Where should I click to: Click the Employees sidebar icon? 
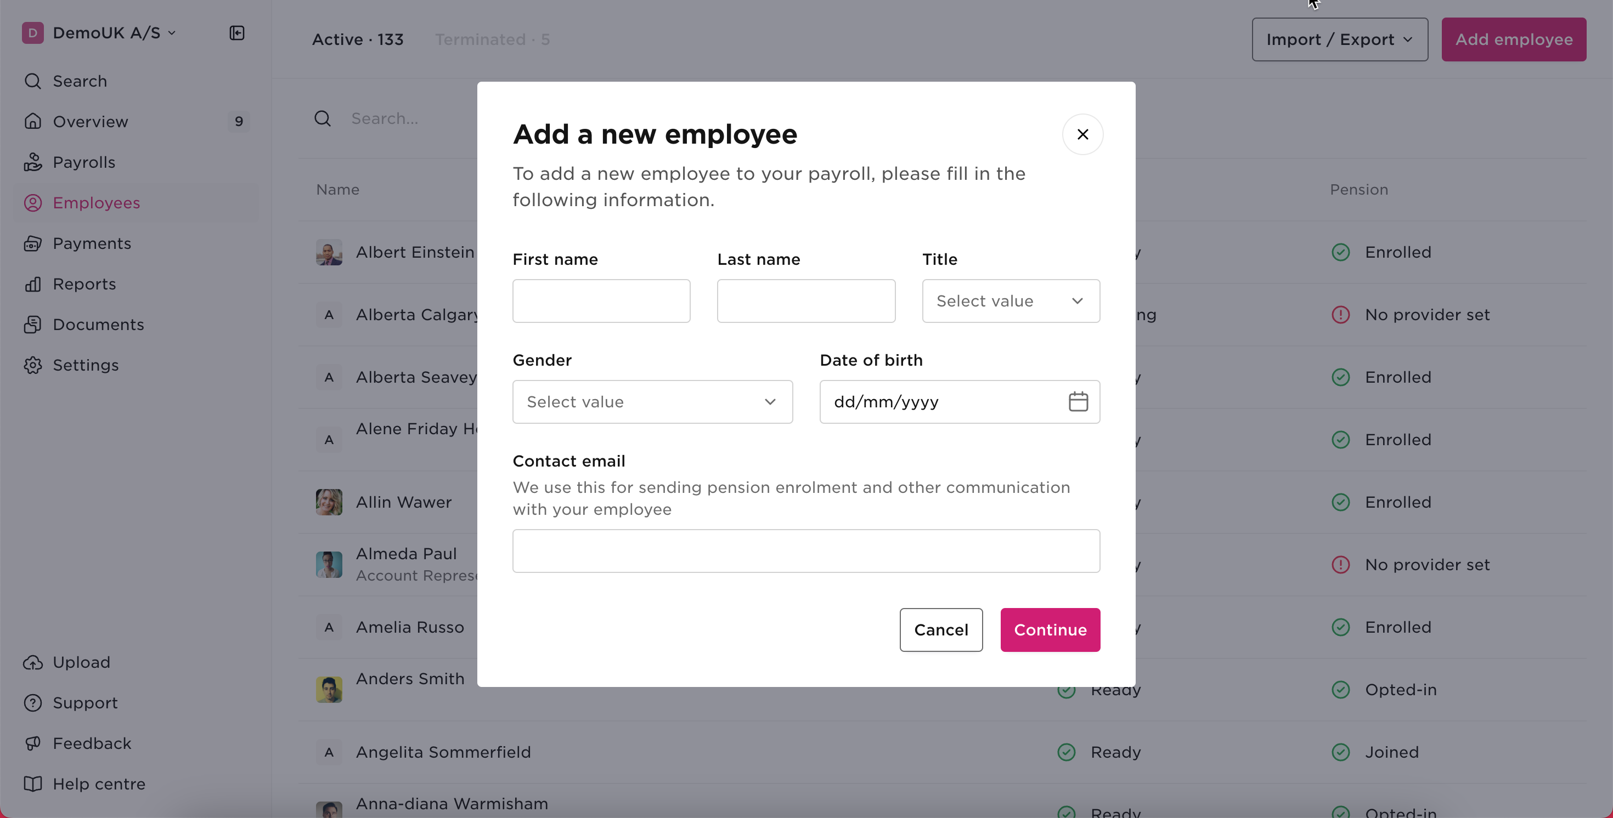32,202
